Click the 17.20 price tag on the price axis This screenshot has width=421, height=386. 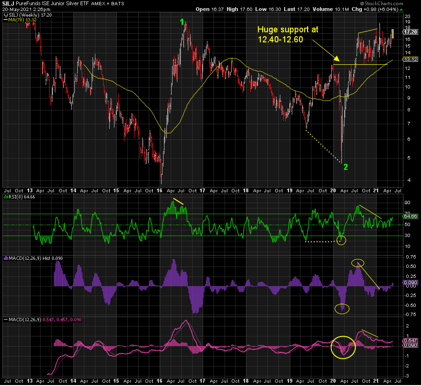click(x=411, y=32)
